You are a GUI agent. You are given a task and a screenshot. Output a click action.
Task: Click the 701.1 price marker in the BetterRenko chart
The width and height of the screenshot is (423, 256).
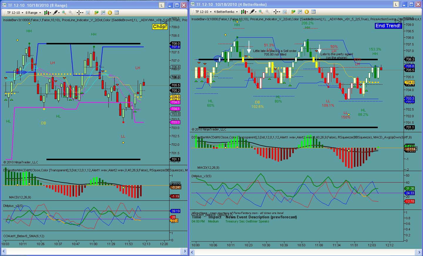coord(410,127)
